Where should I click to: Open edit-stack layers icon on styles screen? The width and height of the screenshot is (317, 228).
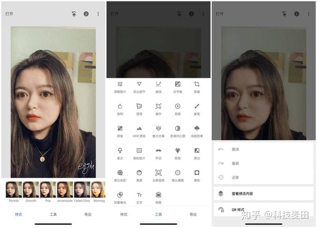pos(74,14)
